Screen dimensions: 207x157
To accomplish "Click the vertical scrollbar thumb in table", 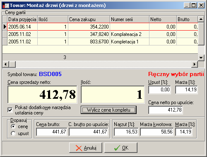I will coord(201,34).
